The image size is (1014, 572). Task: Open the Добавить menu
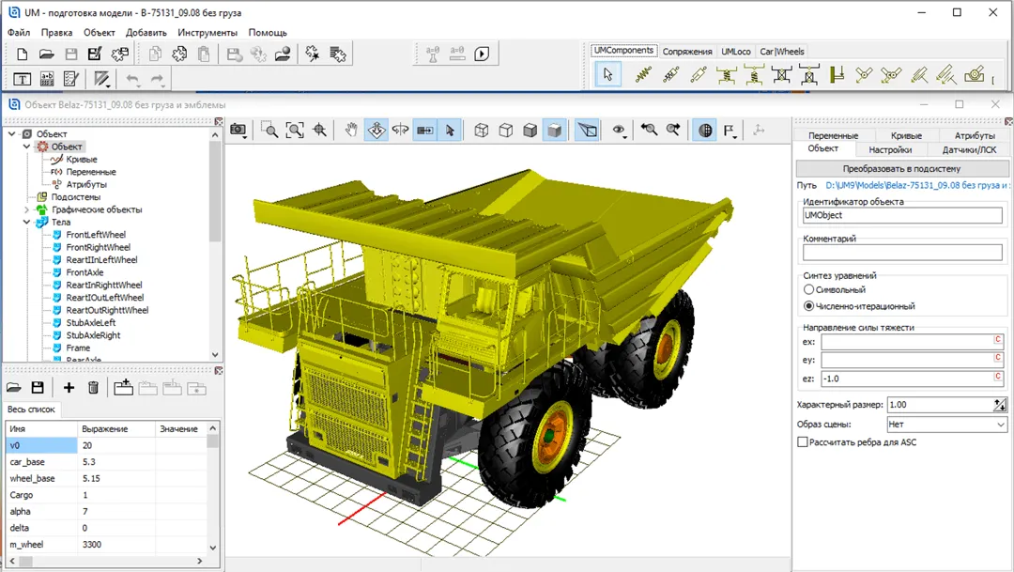(146, 32)
